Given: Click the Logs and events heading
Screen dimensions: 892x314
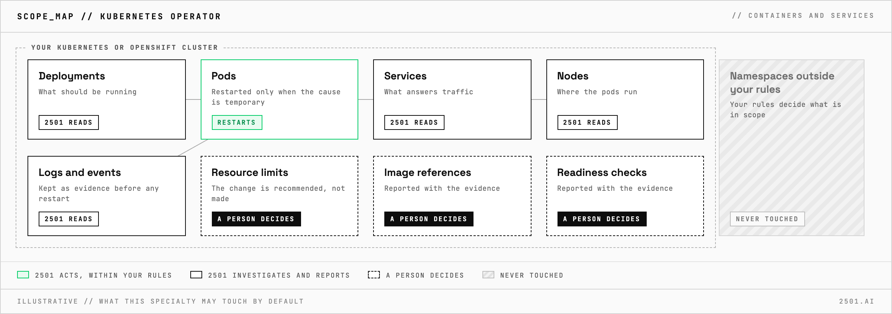Looking at the screenshot, I should click(80, 173).
